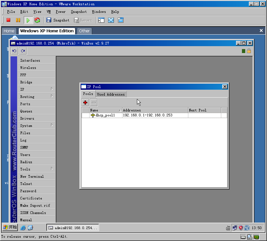Open the Queues section
The height and width of the screenshot is (241, 267).
pyautogui.click(x=36, y=111)
